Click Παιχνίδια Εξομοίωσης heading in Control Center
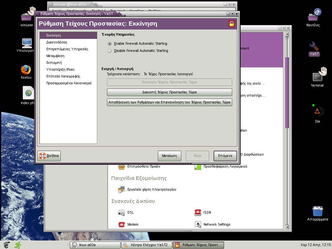332x249 pixels. 139,178
